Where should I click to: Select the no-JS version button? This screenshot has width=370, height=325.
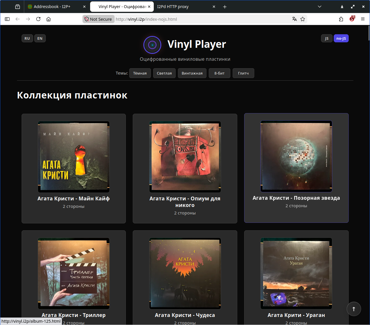tap(341, 38)
